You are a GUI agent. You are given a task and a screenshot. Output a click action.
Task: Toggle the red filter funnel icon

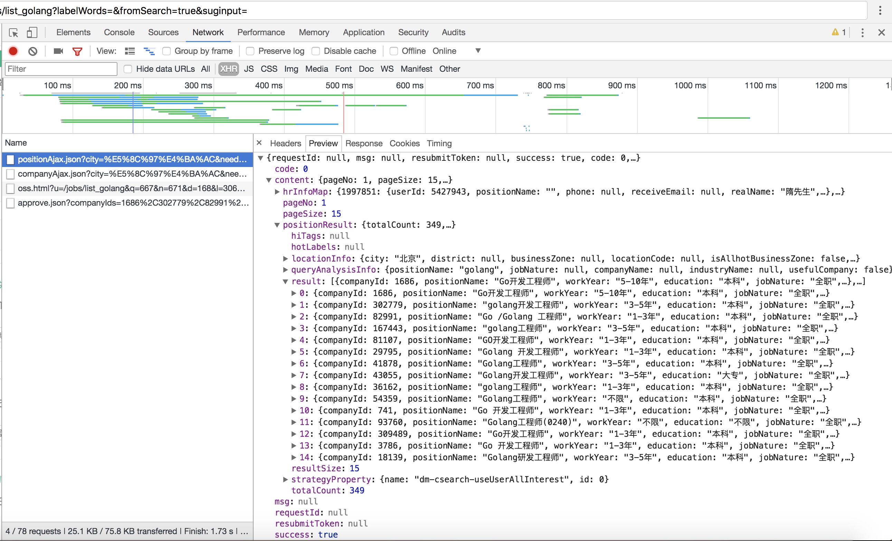tap(77, 51)
